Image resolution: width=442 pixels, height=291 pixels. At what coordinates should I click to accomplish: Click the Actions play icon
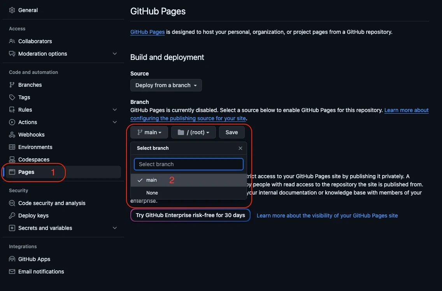coord(12,122)
